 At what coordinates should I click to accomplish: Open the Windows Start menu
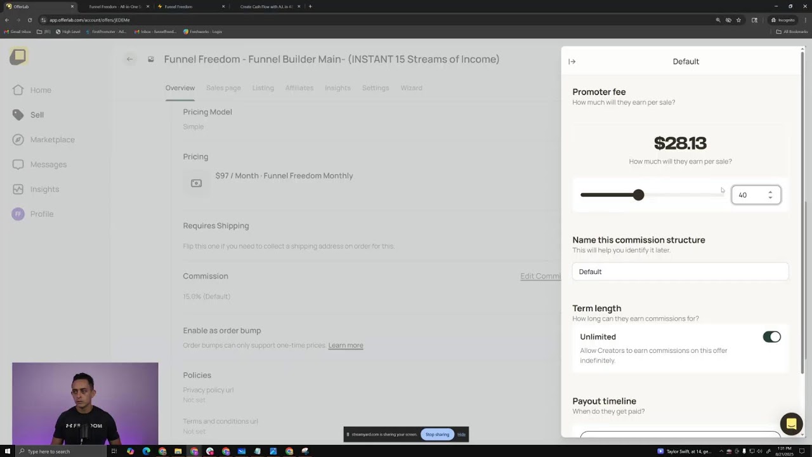(6, 451)
